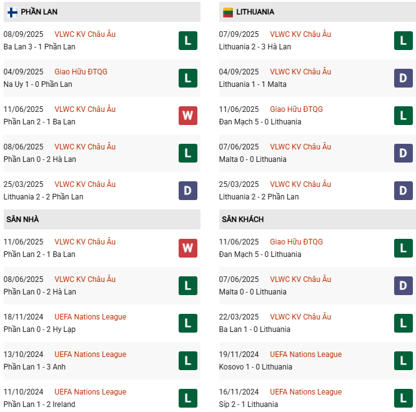The image size is (416, 412).
Task: Click the Lithuania flag icon in the header
Action: click(228, 12)
